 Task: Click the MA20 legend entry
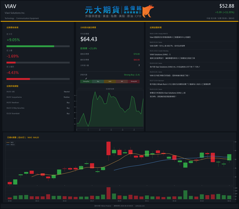tap(11, 145)
